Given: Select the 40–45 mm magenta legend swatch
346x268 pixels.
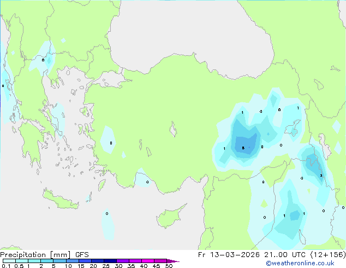Looking at the screenshot, I should click(148, 261).
